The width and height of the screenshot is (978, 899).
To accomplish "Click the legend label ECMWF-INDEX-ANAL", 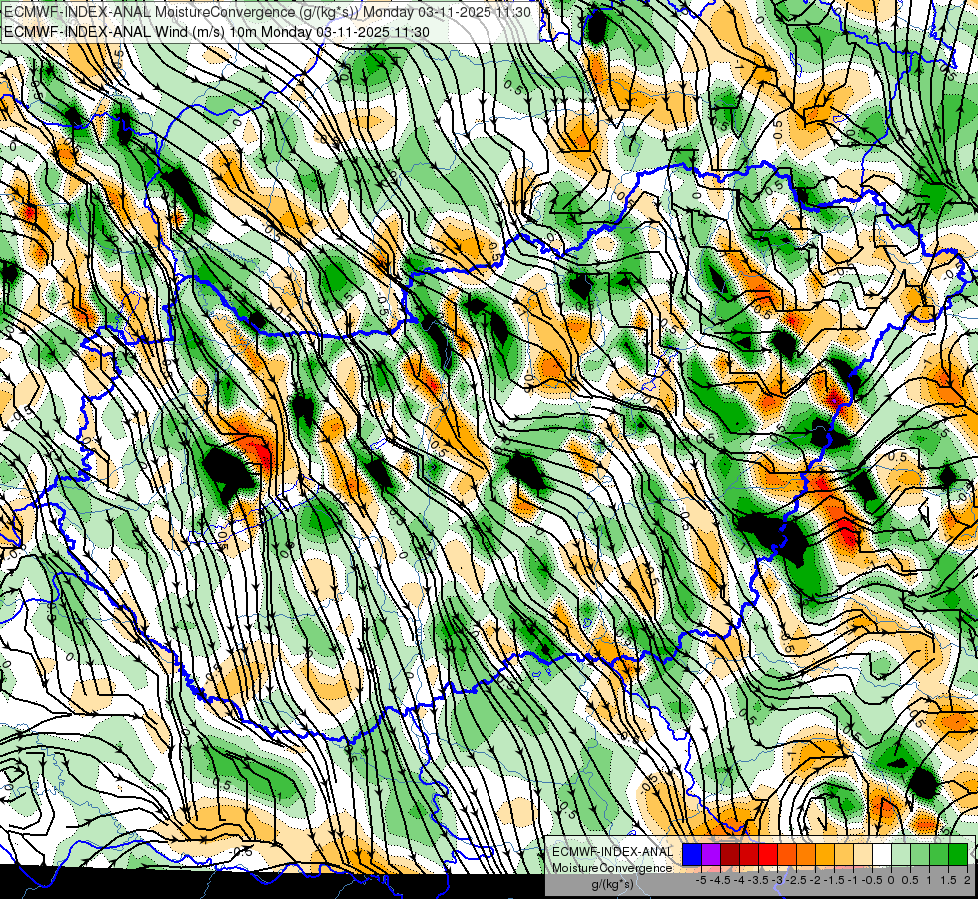I will click(x=613, y=852).
